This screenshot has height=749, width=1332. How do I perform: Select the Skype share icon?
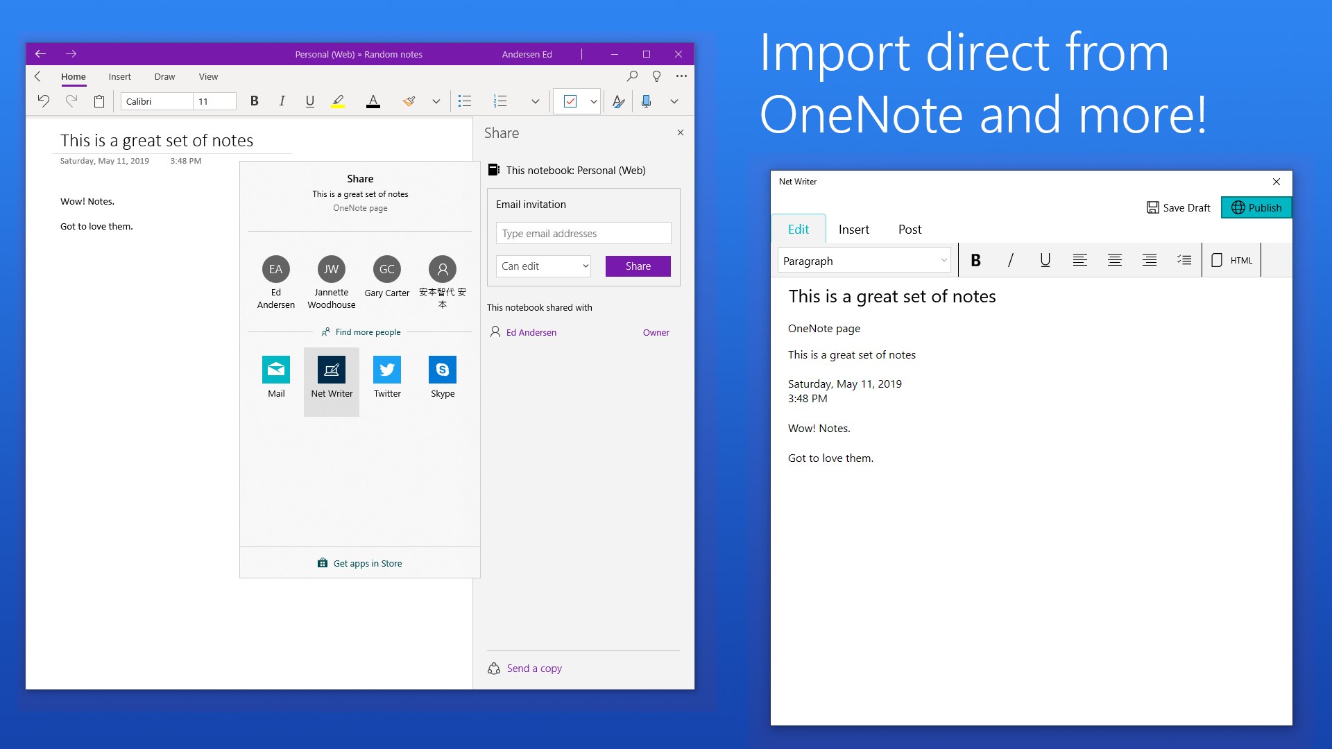443,370
